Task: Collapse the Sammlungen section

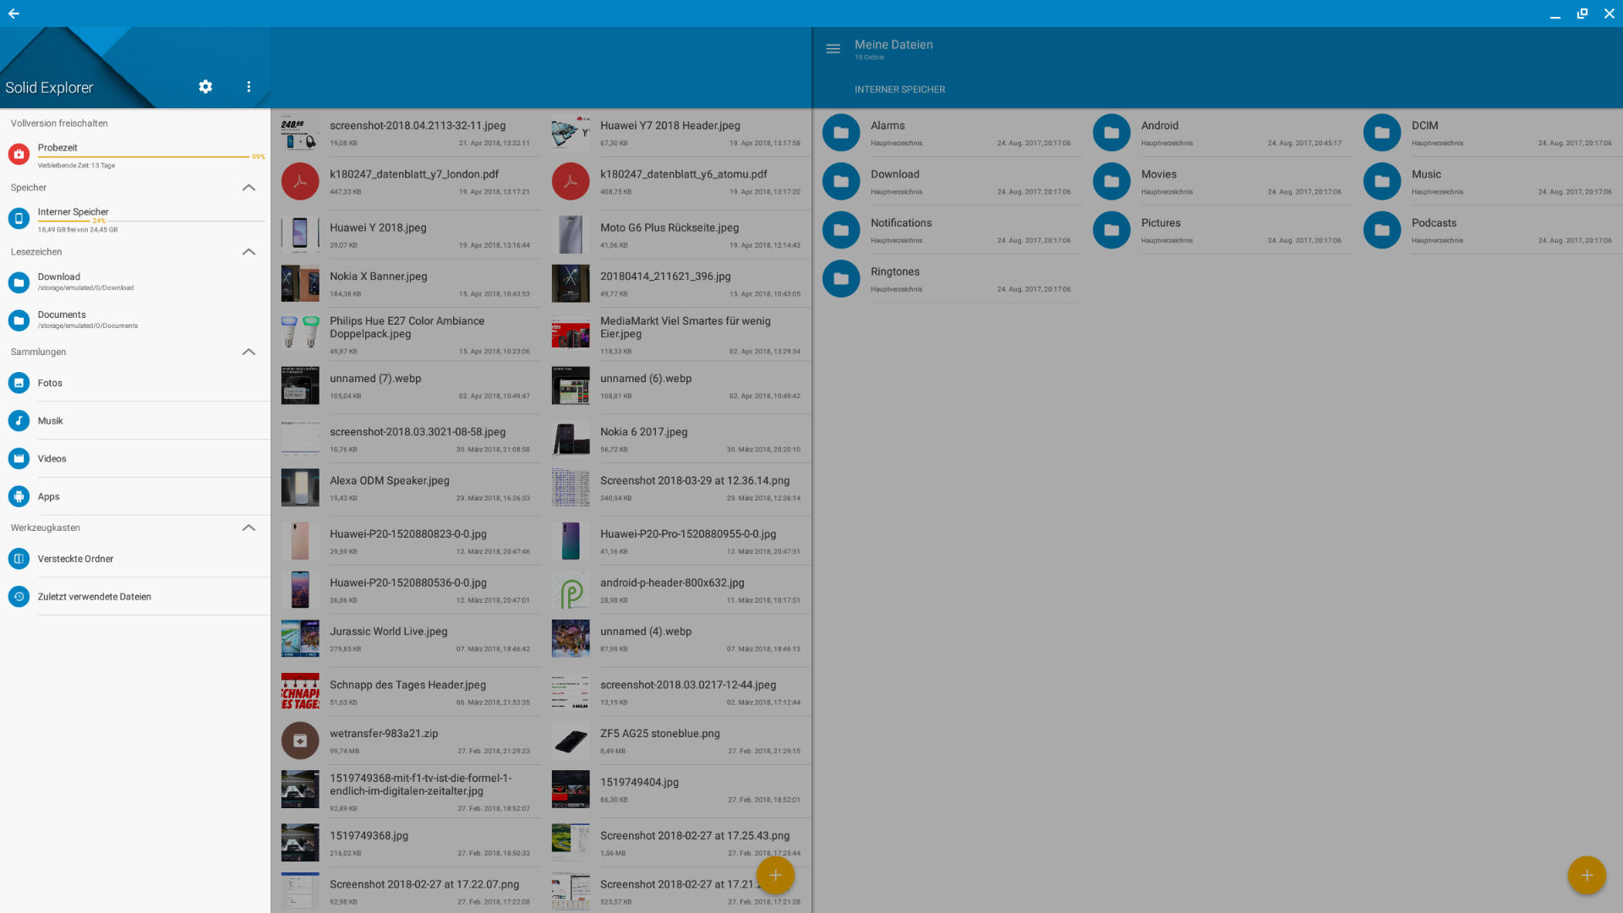Action: (x=249, y=352)
